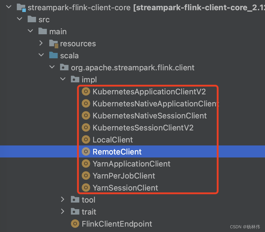
Task: Collapse the impl package chevron
Action: [x=63, y=79]
